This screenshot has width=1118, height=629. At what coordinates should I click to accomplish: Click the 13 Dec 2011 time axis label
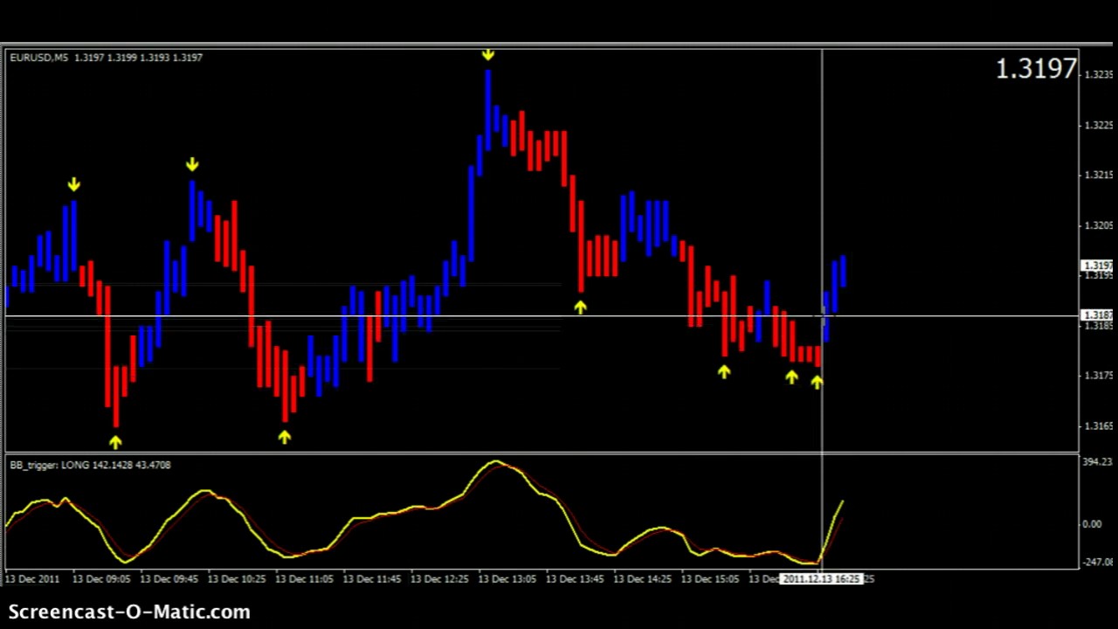pyautogui.click(x=31, y=578)
